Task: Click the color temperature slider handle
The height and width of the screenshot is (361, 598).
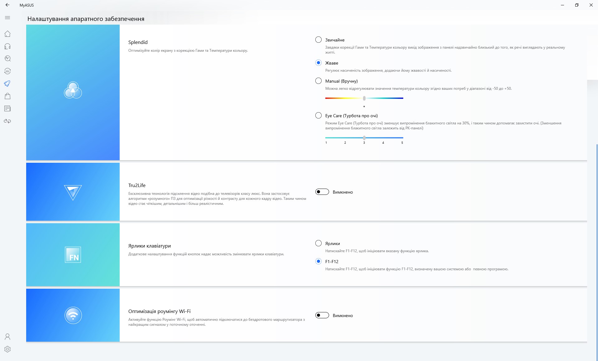Action: pos(364,98)
